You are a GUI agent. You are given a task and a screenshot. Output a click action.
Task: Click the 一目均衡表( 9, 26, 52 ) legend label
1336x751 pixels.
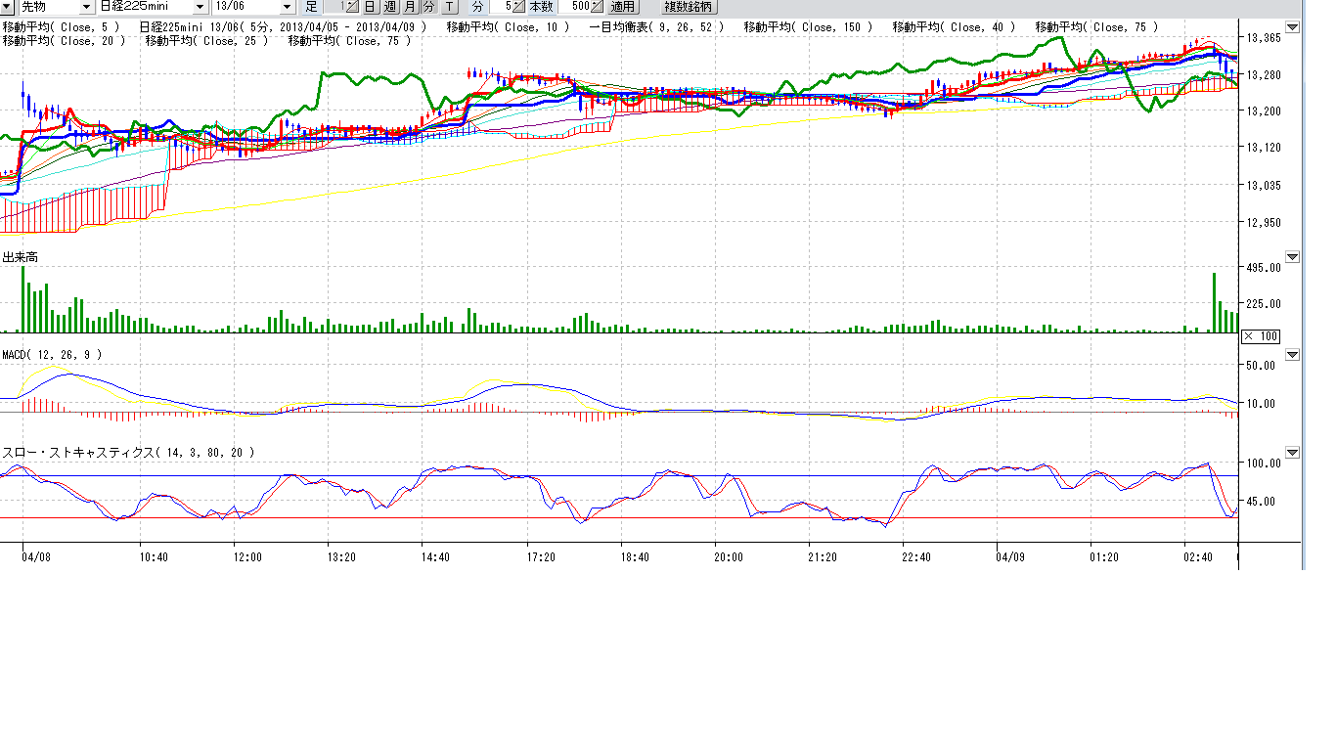click(656, 27)
